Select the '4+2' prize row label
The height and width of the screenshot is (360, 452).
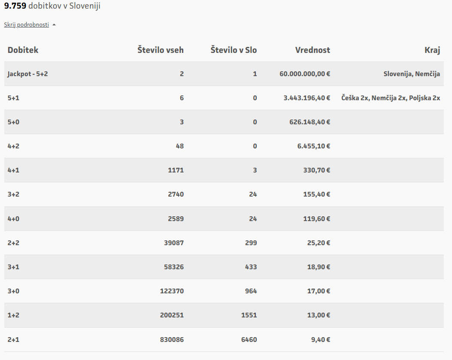13,146
